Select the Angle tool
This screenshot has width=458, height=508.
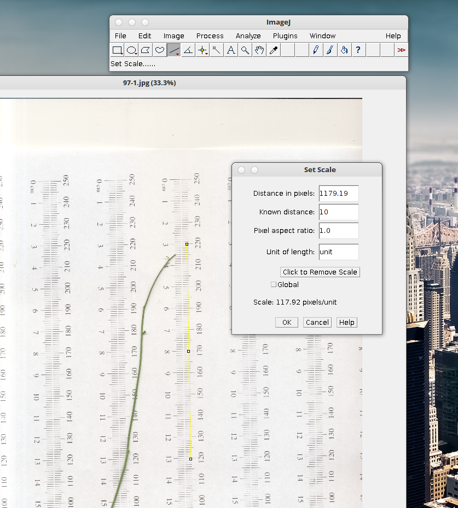pyautogui.click(x=188, y=50)
